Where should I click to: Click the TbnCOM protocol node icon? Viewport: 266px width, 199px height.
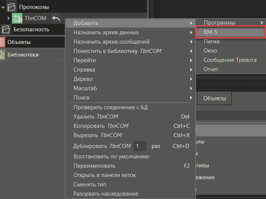click(x=17, y=18)
